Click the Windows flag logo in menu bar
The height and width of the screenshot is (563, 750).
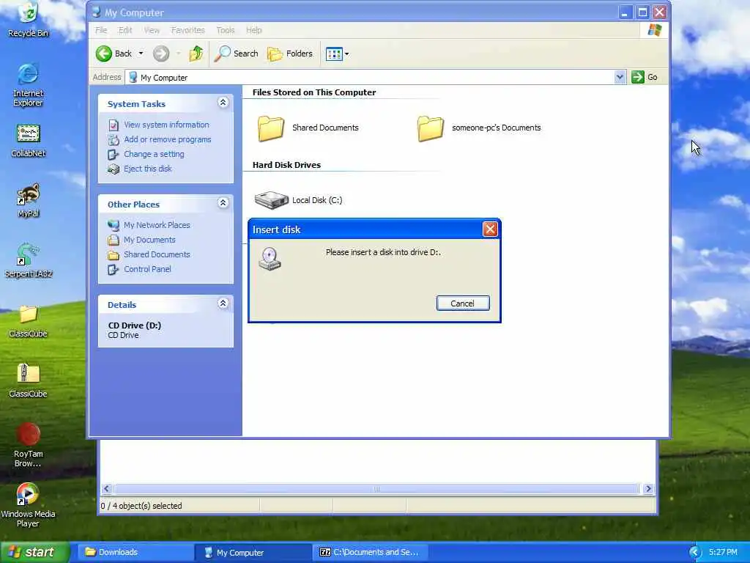click(654, 30)
